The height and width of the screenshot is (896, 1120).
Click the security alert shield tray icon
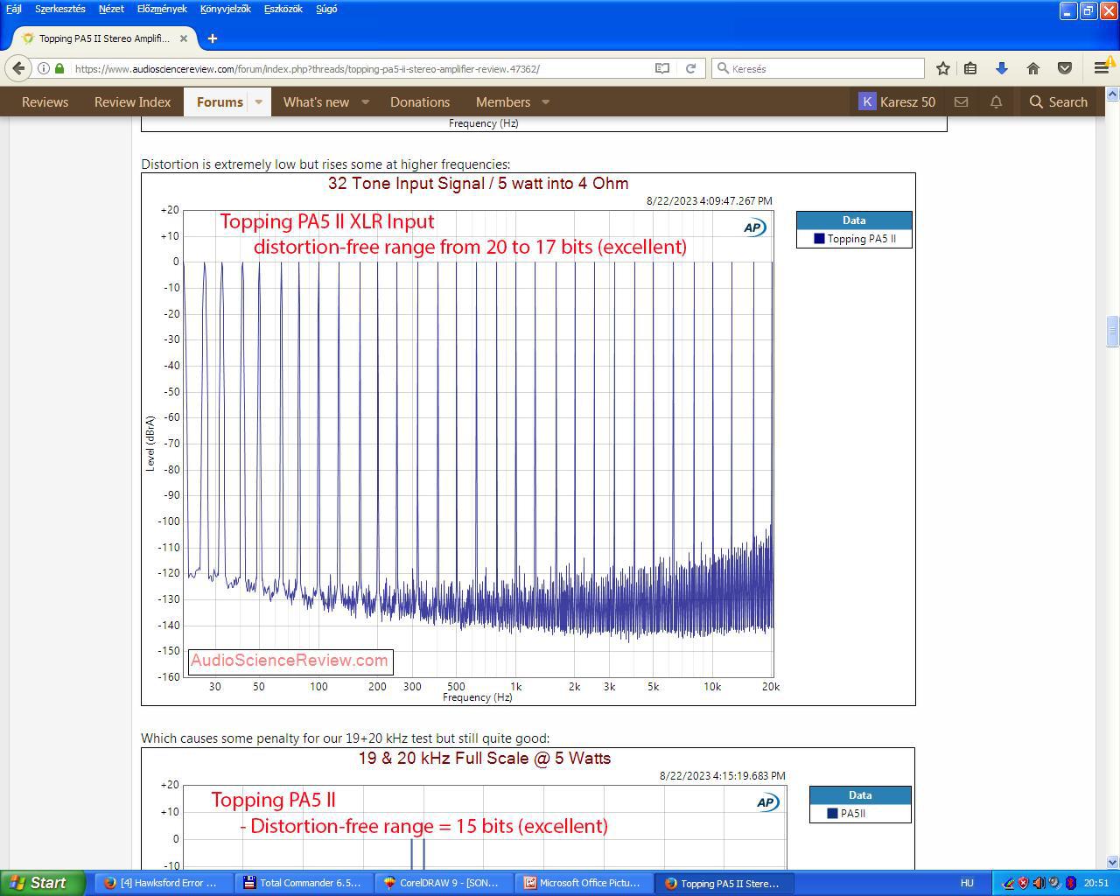pos(1023,883)
